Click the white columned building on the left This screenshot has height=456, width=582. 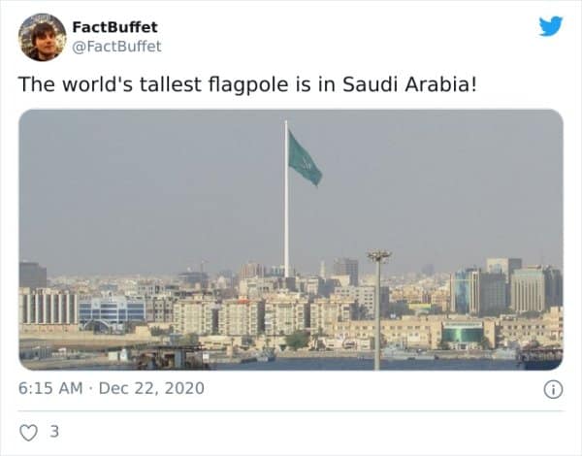pyautogui.click(x=48, y=306)
